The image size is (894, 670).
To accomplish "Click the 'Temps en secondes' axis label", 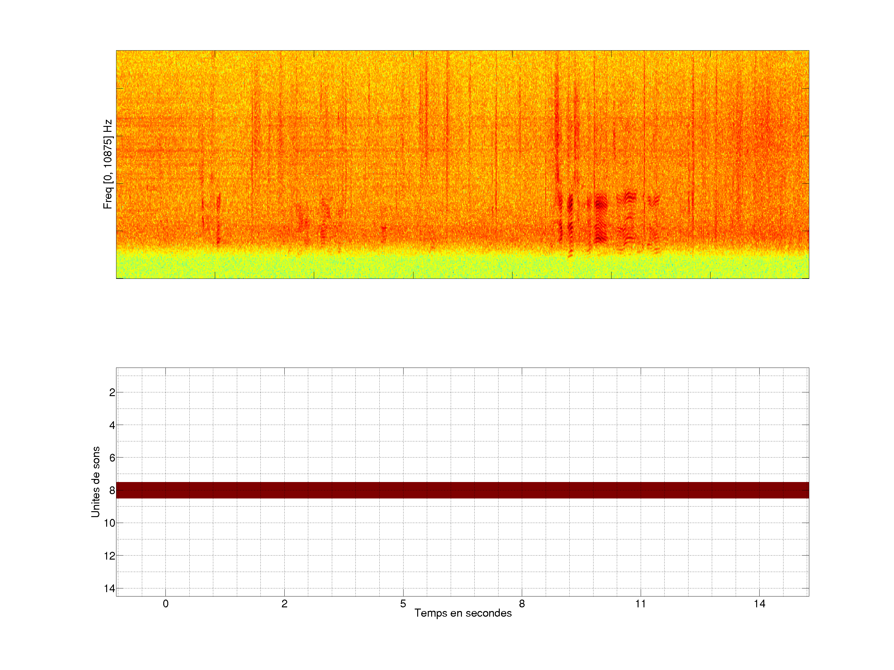I will coord(463,613).
